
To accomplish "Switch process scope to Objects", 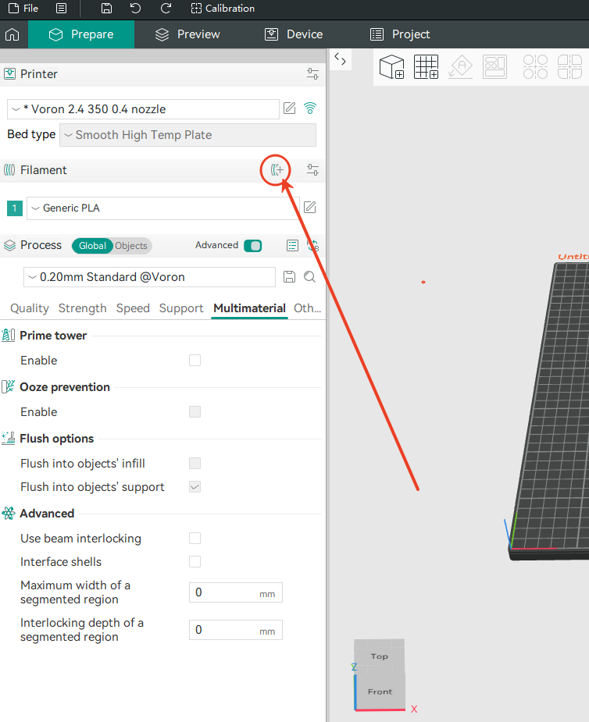I will [130, 246].
